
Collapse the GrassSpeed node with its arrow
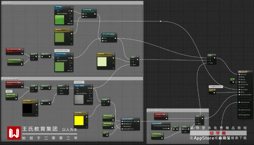(37, 101)
